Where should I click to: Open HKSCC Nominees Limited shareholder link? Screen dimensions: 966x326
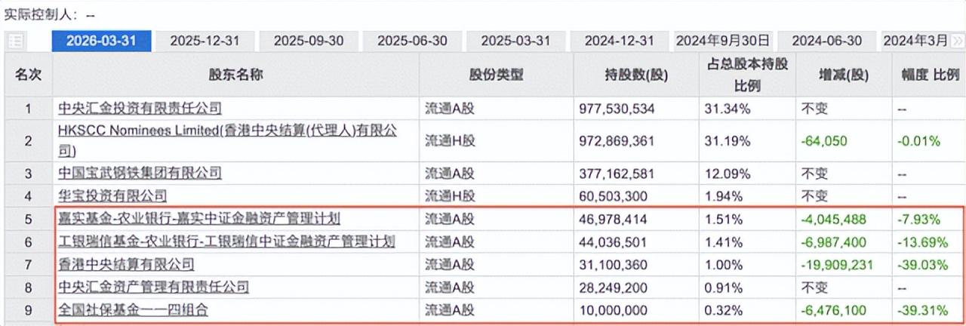coord(228,140)
